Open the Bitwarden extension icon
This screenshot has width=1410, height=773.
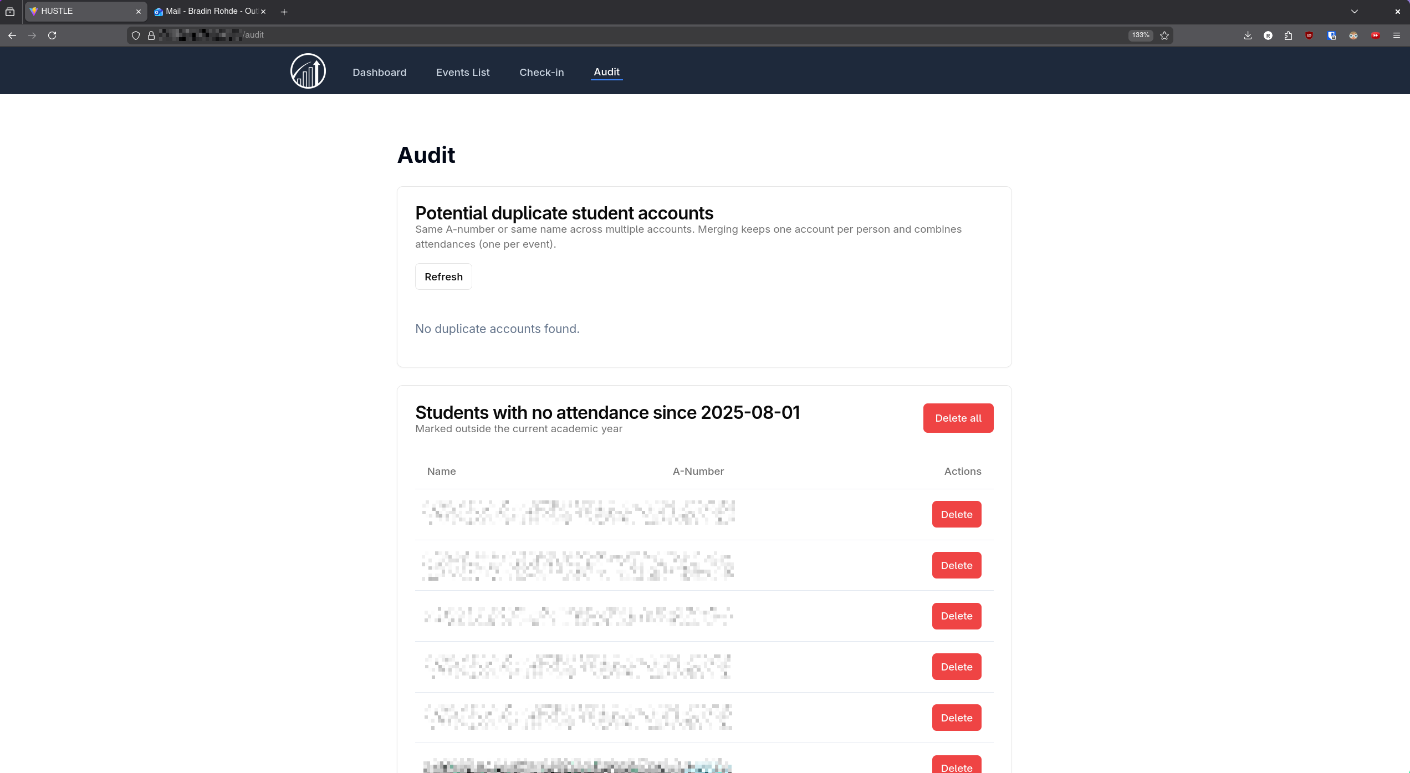click(1331, 35)
